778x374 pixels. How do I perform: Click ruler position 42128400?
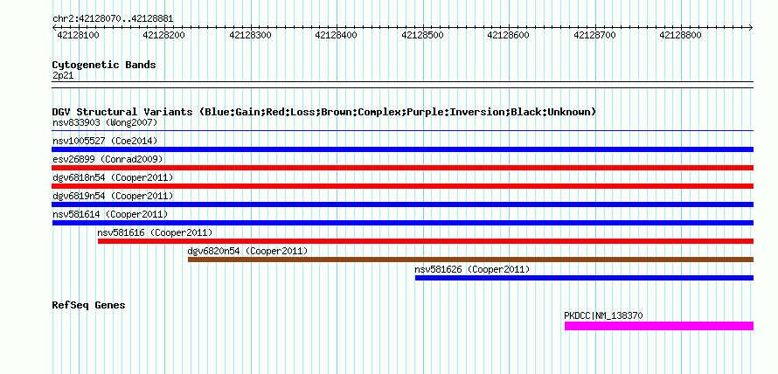pos(337,35)
